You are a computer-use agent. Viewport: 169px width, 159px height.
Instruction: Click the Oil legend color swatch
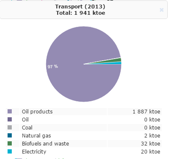point(10,119)
